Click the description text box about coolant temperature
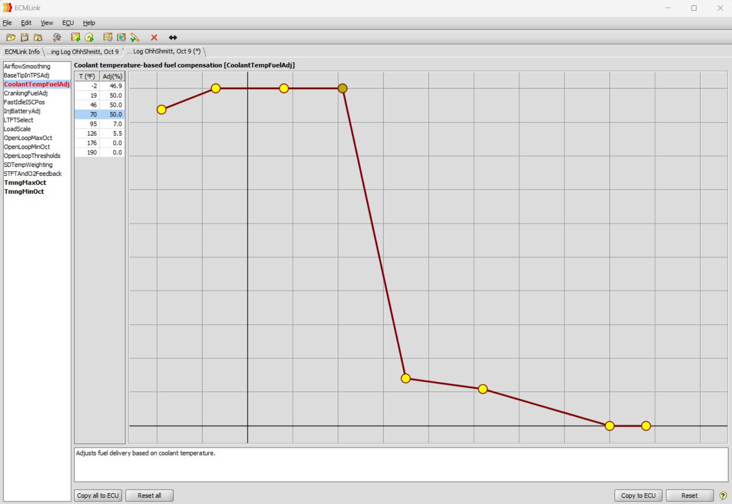The image size is (732, 504). 401,465
